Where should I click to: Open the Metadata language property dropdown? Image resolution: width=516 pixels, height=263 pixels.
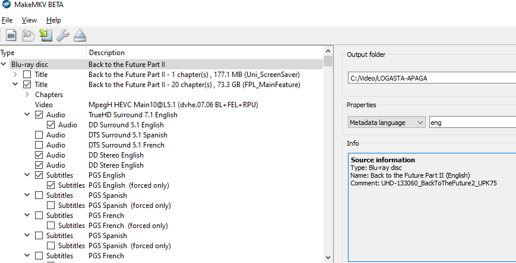click(387, 123)
